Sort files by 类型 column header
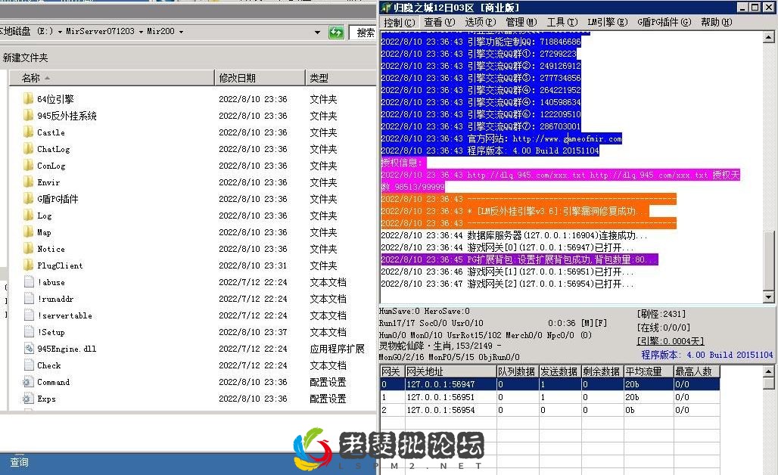Viewport: 778px width, 475px height. [341, 78]
